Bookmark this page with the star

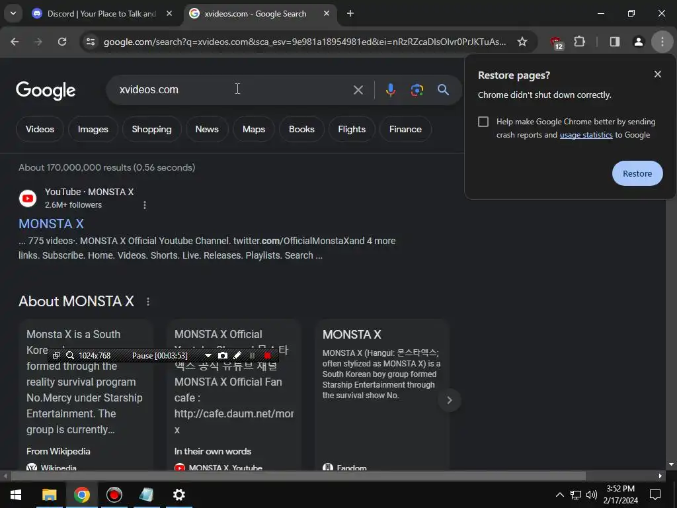click(x=522, y=42)
